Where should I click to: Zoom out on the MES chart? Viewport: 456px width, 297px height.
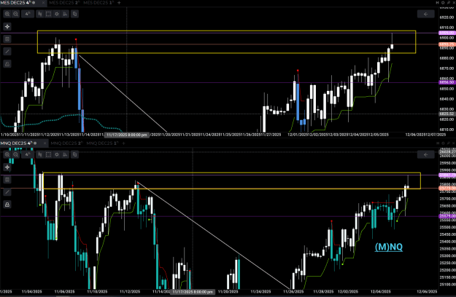click(16, 14)
